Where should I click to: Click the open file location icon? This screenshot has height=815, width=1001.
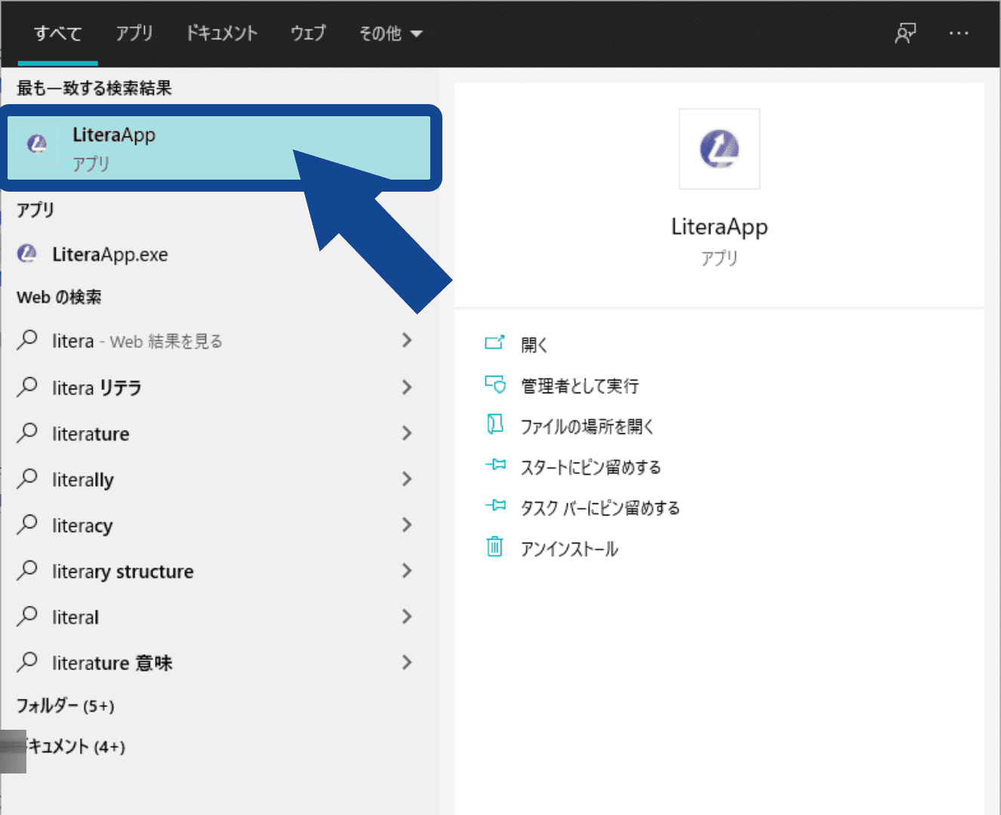494,425
